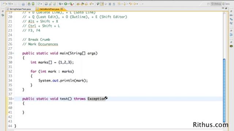Toggle the Show Whitespace Characters icon
Viewport: 234px width, 131px height.
click(x=114, y=4)
